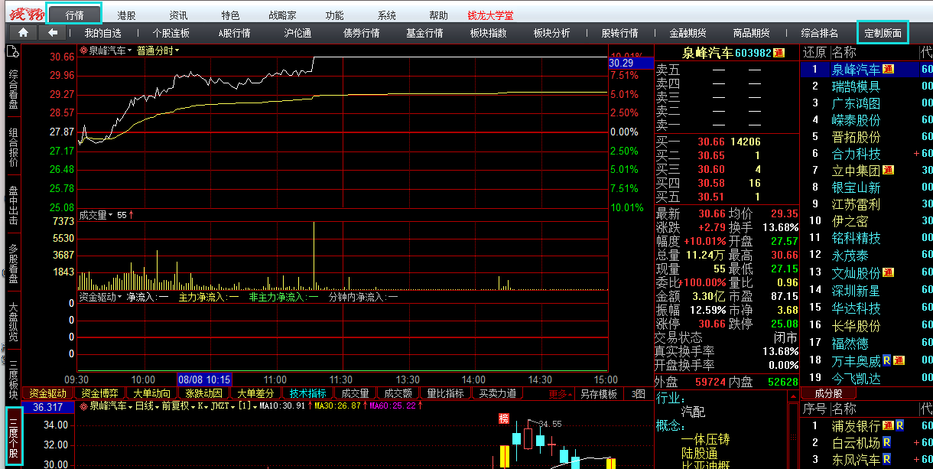
Task: Open the 组合报价 side tab
Action: click(13, 147)
